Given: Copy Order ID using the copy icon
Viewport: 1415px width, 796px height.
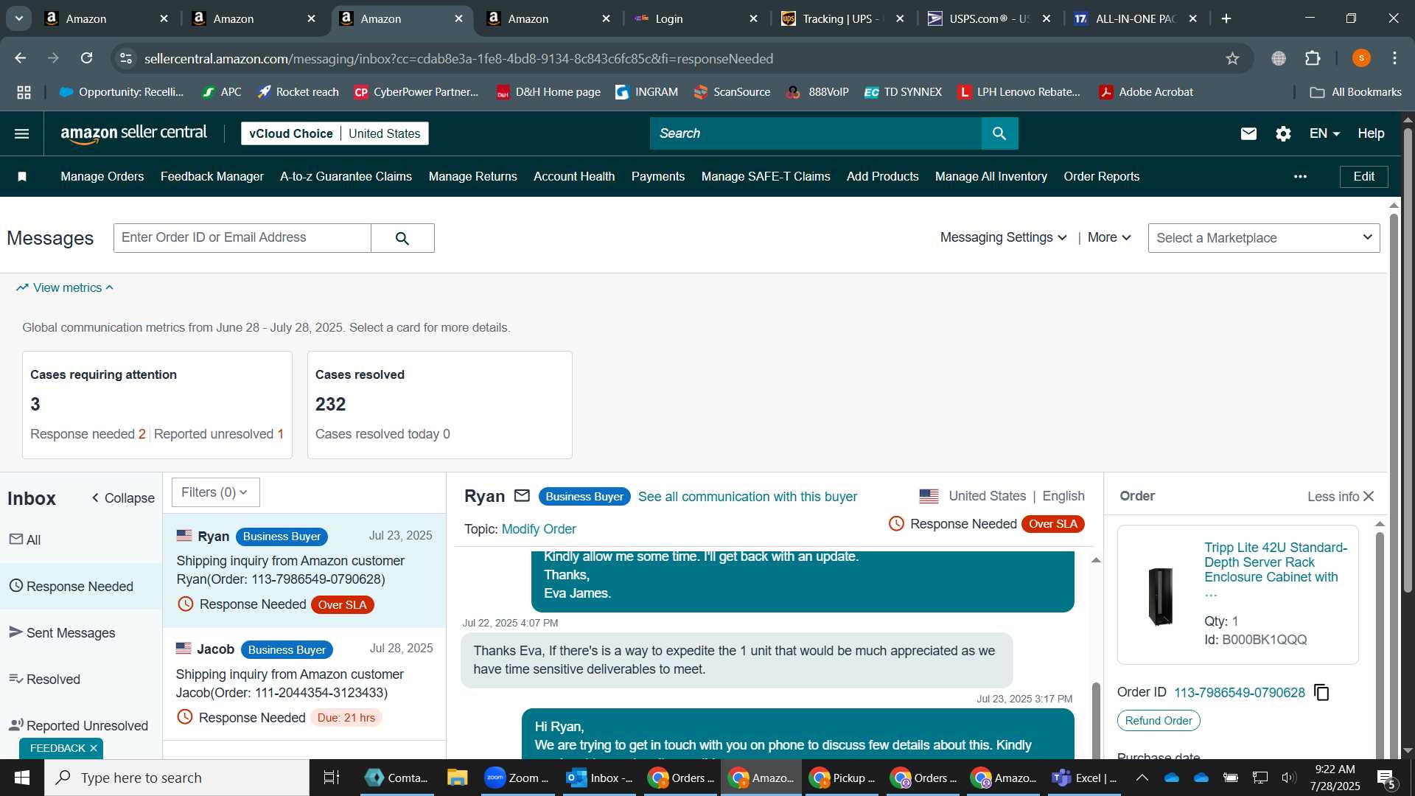Looking at the screenshot, I should pyautogui.click(x=1321, y=692).
